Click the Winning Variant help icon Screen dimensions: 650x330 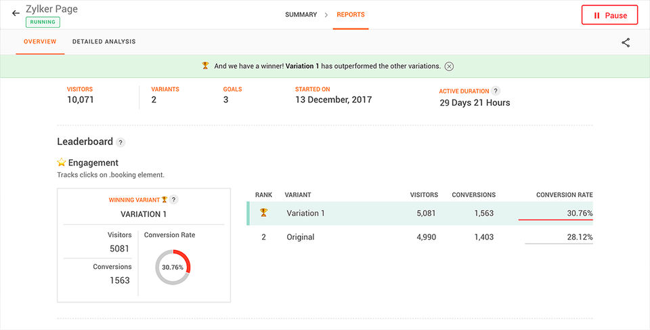coord(174,200)
